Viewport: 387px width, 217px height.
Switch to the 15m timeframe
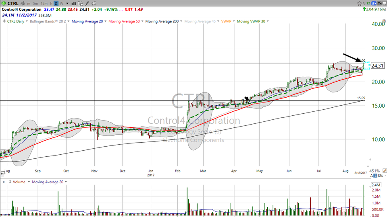(44, 4)
